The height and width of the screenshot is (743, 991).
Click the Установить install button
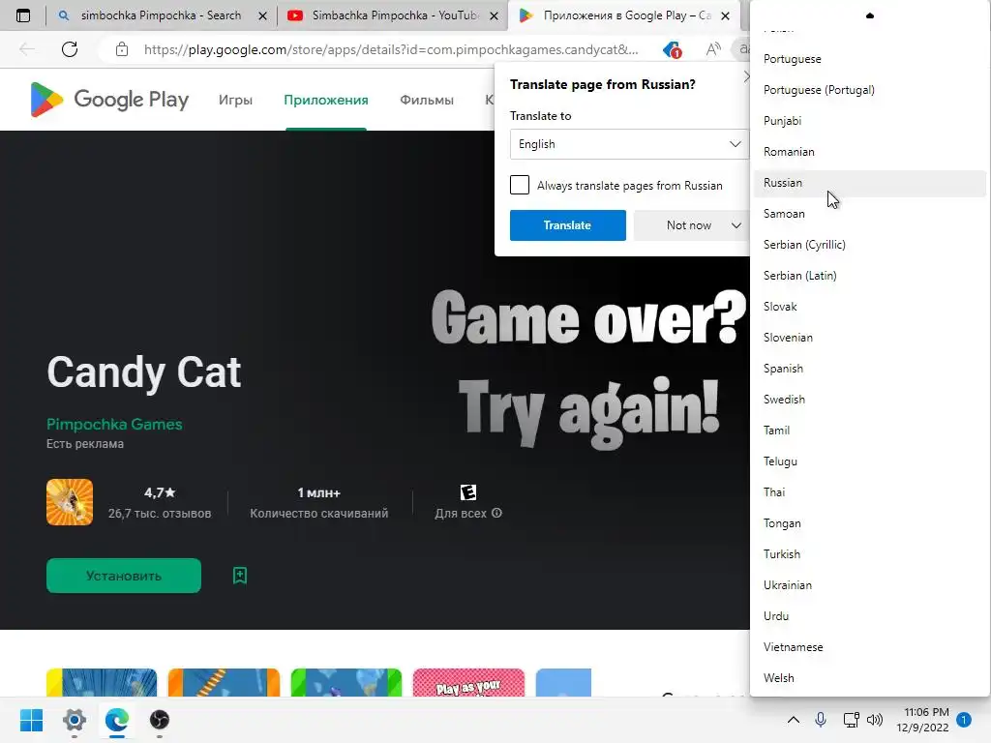point(124,576)
